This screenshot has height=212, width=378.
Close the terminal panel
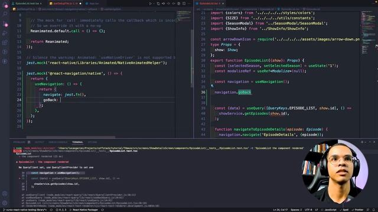pos(374,143)
